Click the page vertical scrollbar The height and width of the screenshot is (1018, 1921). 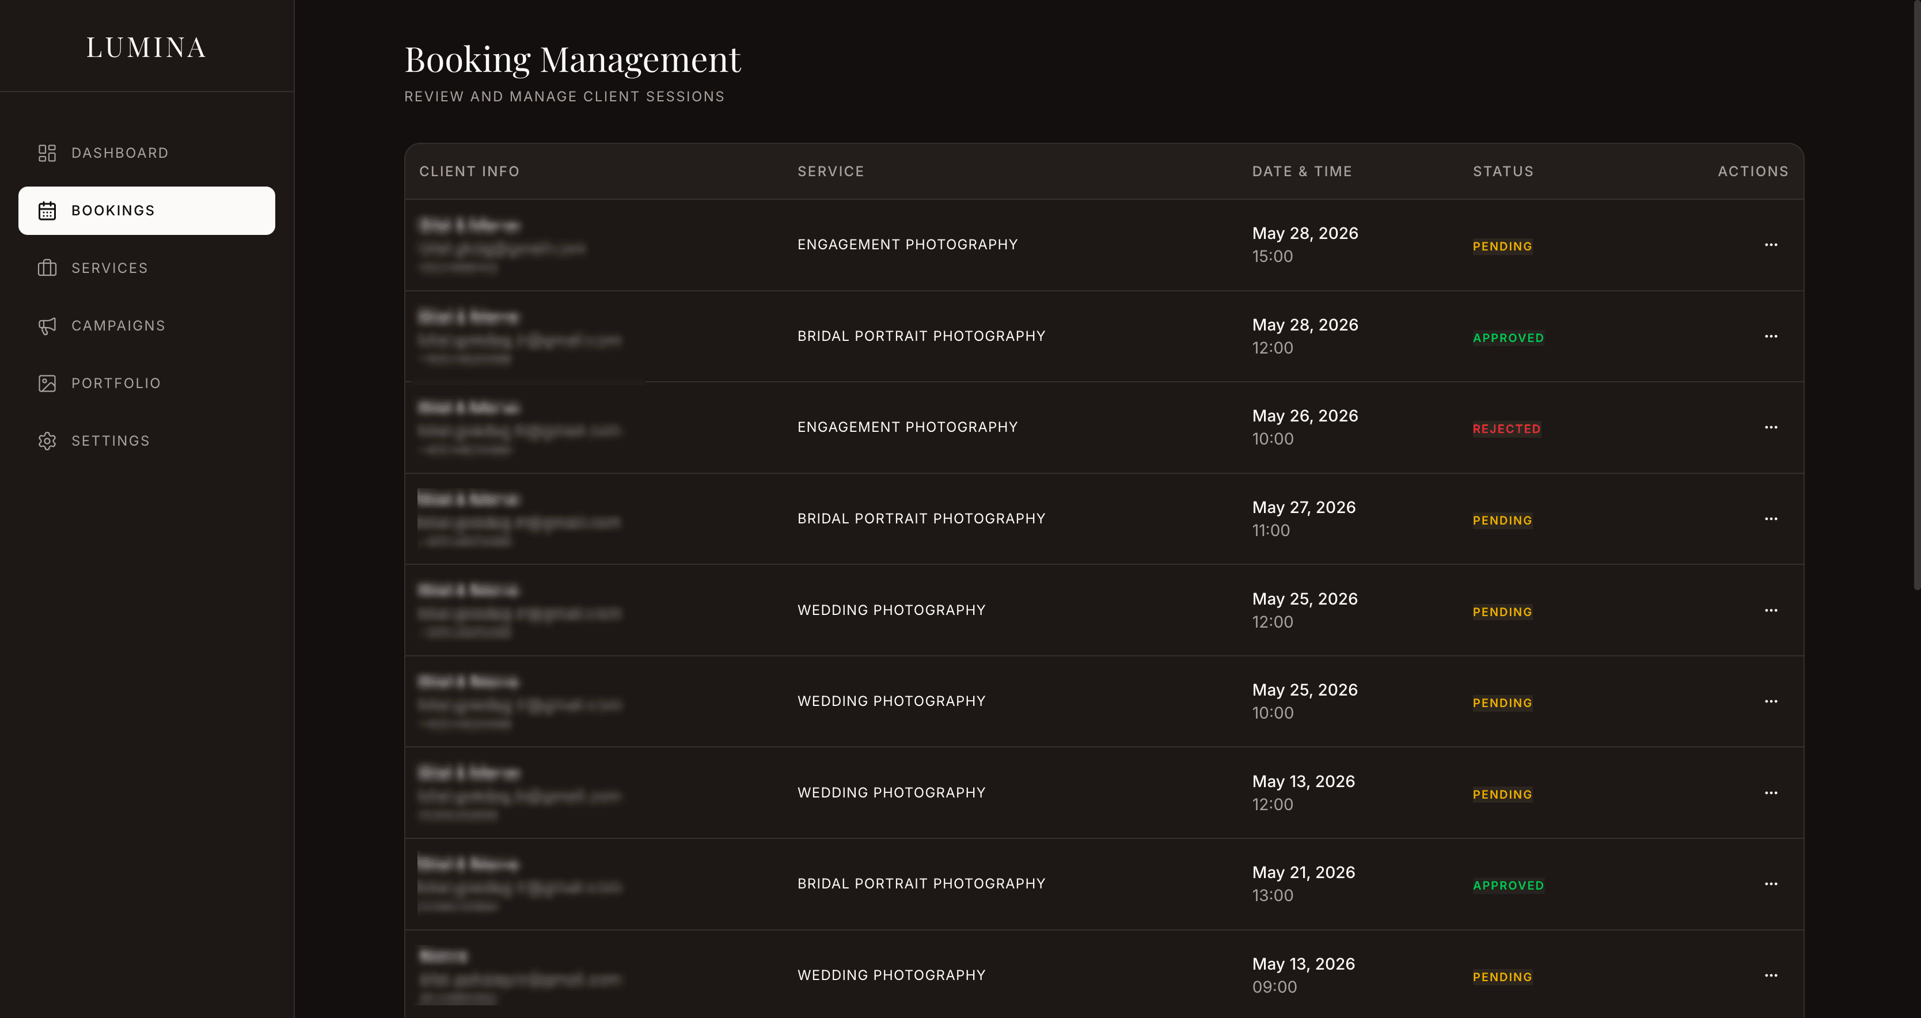point(1916,295)
